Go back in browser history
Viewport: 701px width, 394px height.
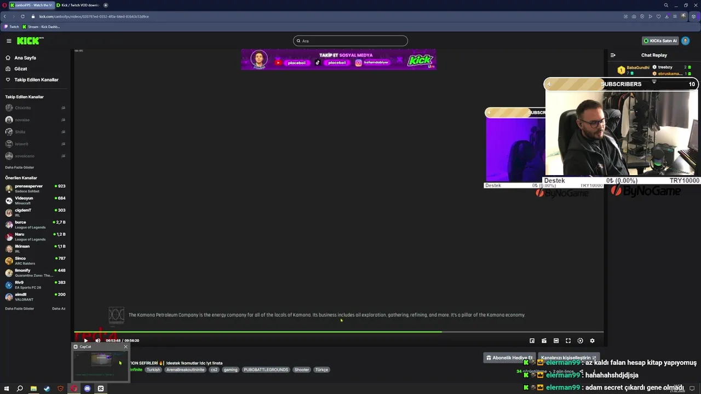tap(5, 16)
